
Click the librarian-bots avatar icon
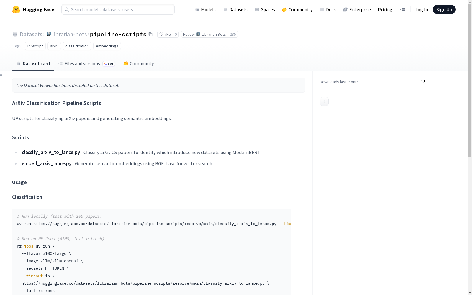[x=49, y=34]
